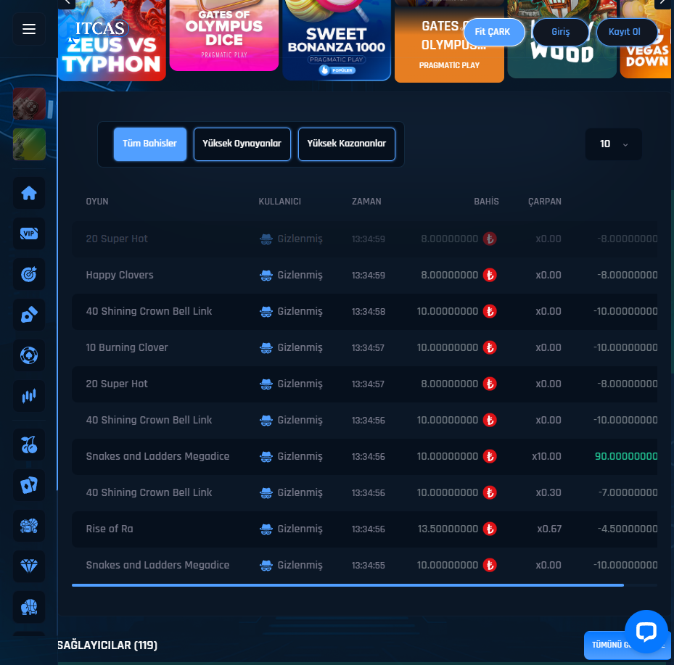Click the Giriş login button

point(560,32)
